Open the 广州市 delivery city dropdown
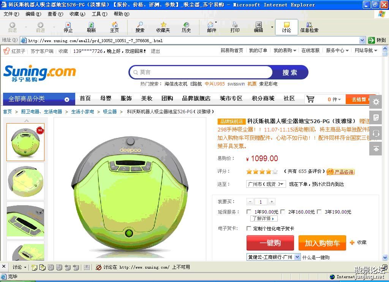The height and width of the screenshot is (282, 389). click(x=266, y=184)
